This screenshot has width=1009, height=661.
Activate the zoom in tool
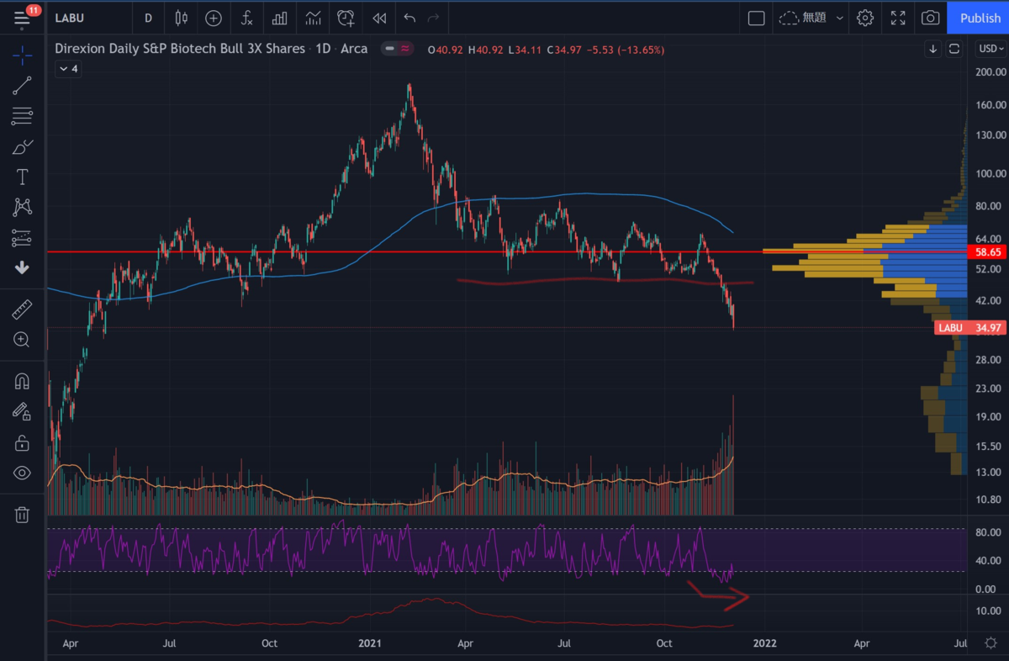[x=22, y=340]
